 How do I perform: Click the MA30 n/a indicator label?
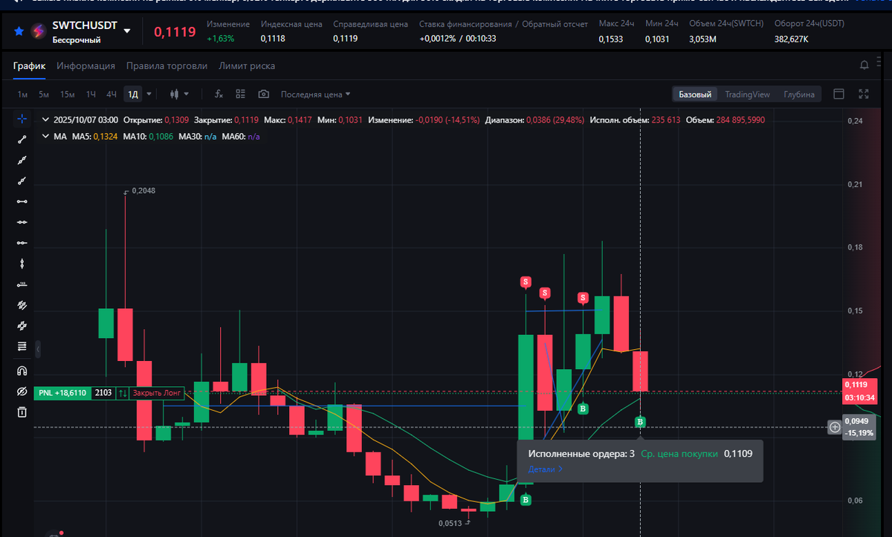(197, 137)
